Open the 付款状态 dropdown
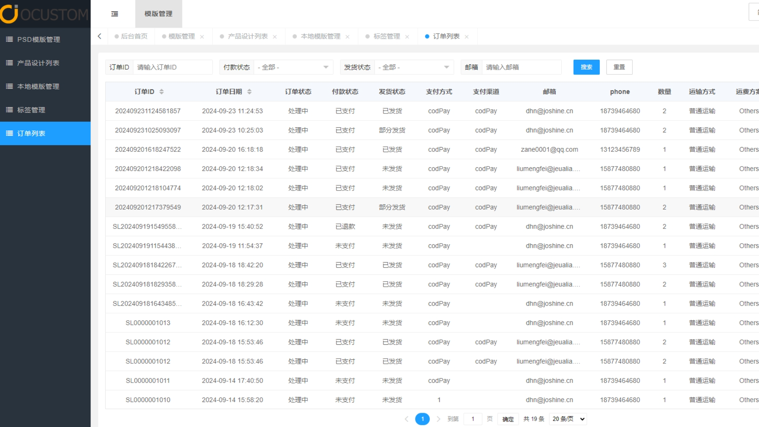759x427 pixels. pyautogui.click(x=293, y=67)
